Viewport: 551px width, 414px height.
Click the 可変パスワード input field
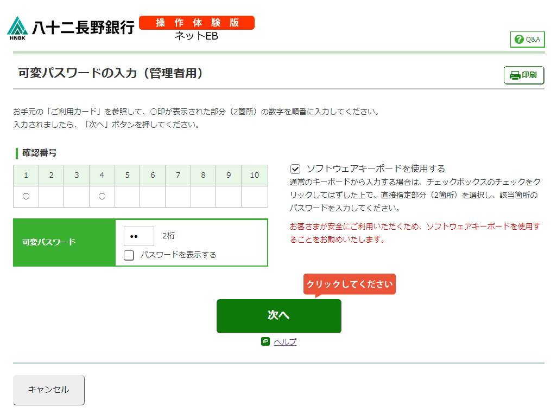click(139, 236)
